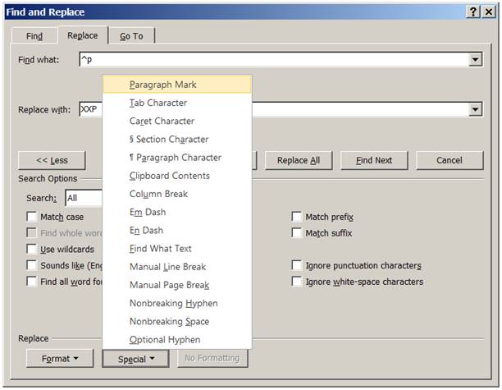Open the Special dropdown button
Image resolution: width=502 pixels, height=390 pixels.
(135, 358)
